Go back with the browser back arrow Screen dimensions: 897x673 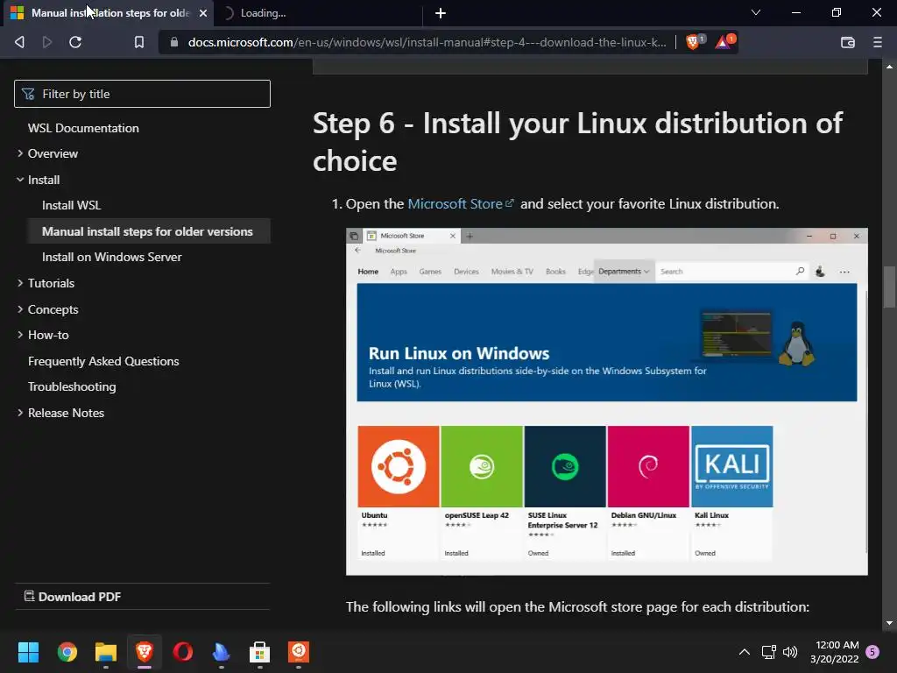coord(19,42)
